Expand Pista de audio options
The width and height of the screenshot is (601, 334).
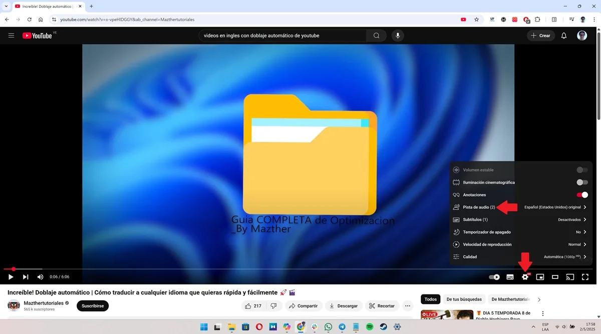(521, 207)
